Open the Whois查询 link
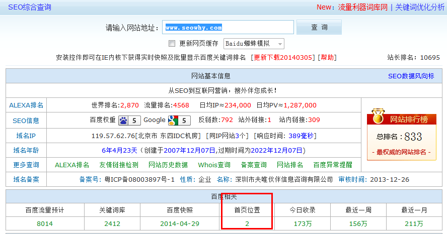Viewport: 447px width, 234px height. pyautogui.click(x=214, y=165)
